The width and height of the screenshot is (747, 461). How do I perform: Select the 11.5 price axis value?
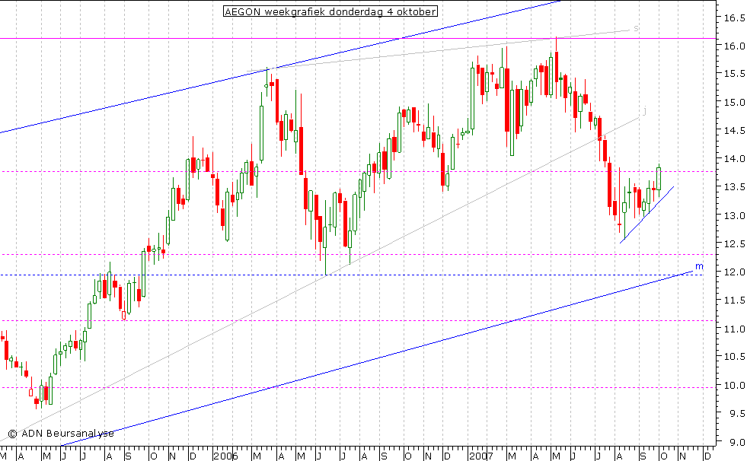[734, 300]
